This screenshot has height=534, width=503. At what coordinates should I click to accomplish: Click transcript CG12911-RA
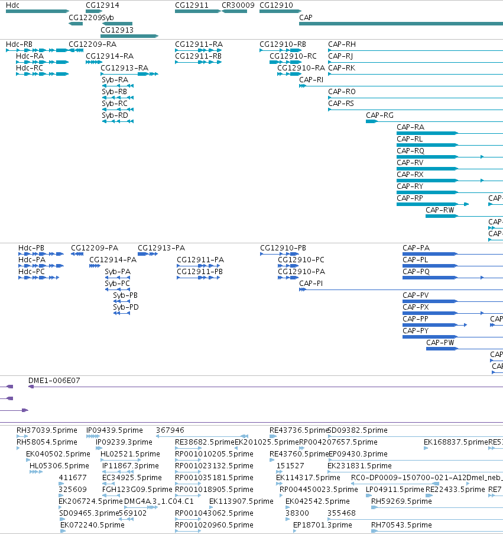198,50
